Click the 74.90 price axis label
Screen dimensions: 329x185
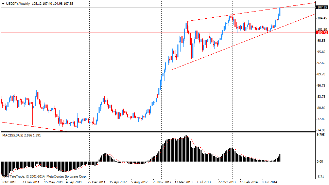(322, 130)
